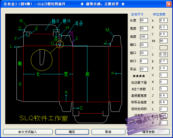The height and width of the screenshot is (138, 173).
Task: Click the 命令方式输入 button
Action: [28, 132]
